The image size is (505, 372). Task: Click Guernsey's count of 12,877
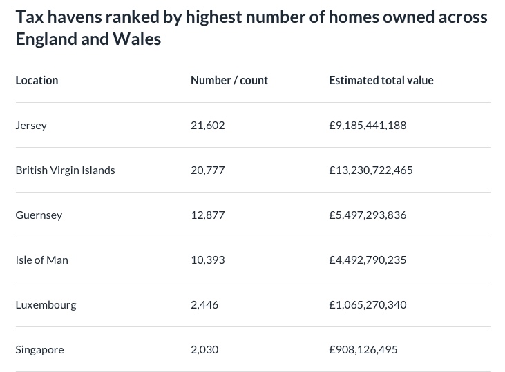[x=207, y=215]
